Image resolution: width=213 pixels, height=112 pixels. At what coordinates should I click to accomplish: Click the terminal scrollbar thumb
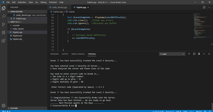tap(212, 106)
